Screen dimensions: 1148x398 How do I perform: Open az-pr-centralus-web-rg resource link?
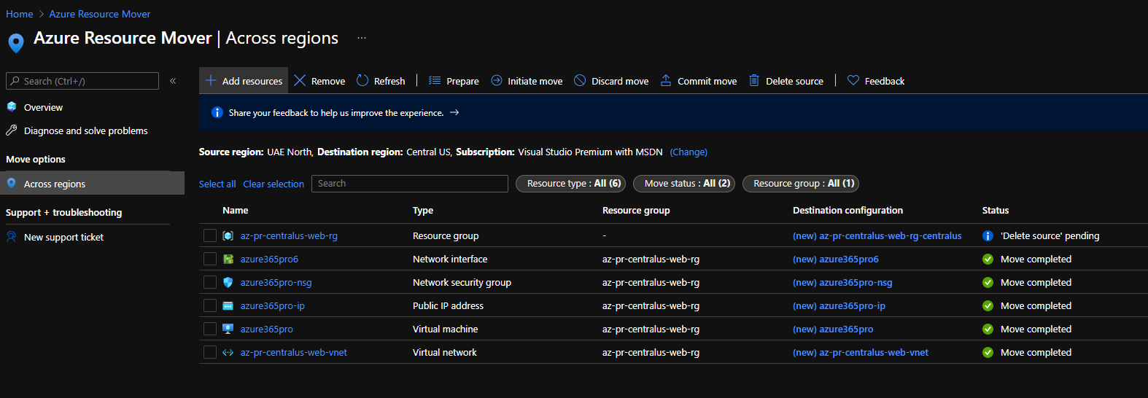point(289,235)
